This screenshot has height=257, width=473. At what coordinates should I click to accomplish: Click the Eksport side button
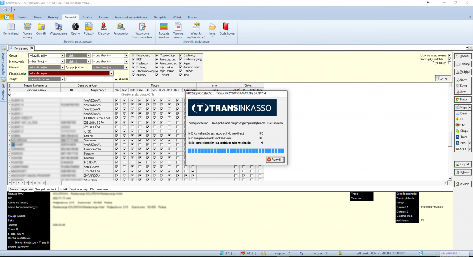pos(463,164)
